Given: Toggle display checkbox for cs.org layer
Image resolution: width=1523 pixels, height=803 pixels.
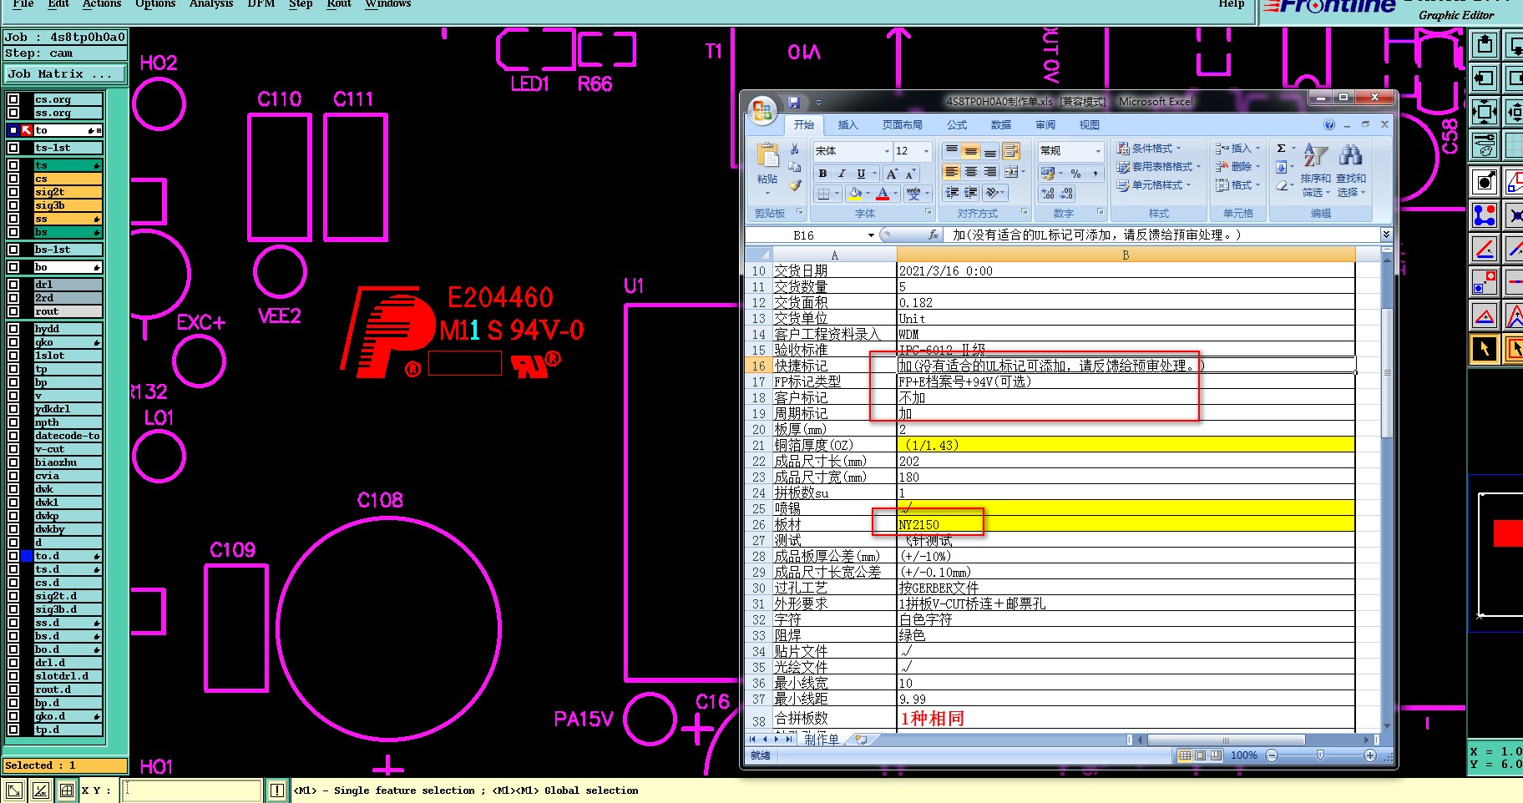Looking at the screenshot, I should click(13, 99).
